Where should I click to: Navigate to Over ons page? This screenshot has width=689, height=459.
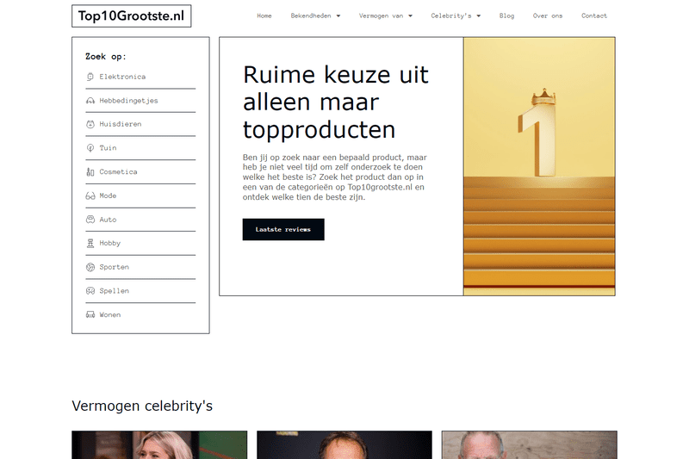click(547, 16)
